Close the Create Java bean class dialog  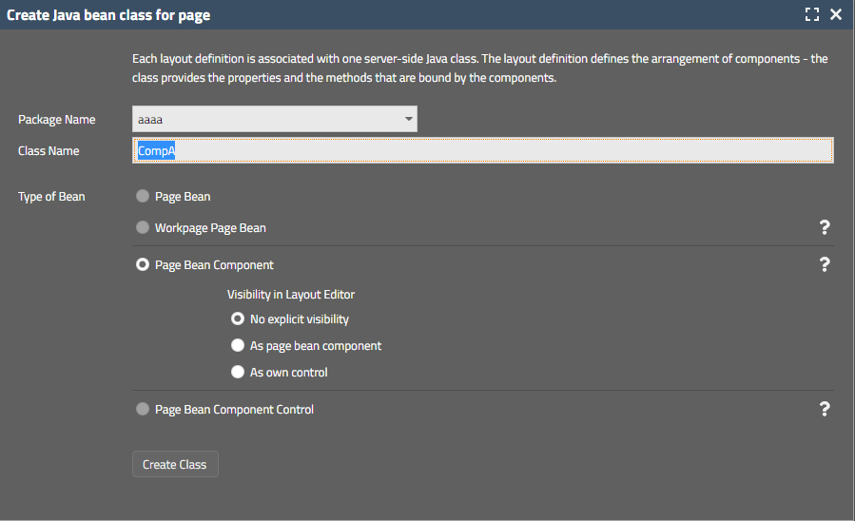point(836,14)
